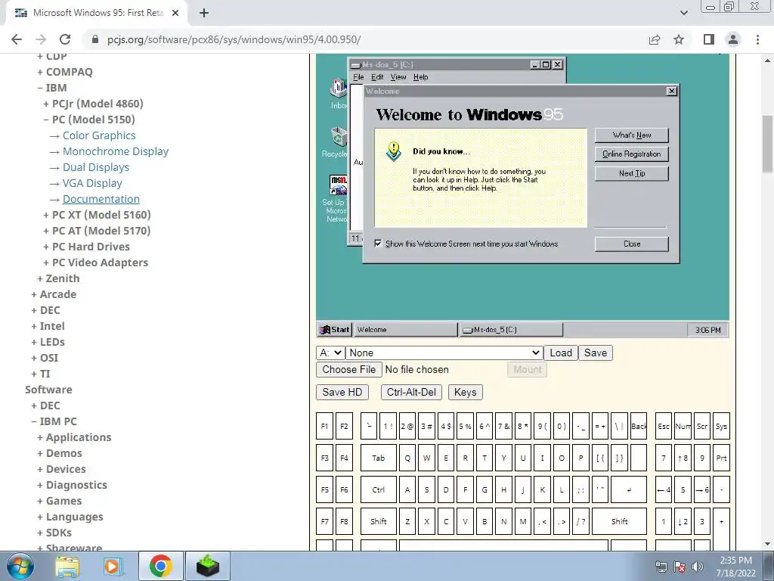Bookmark this page with the star icon
The image size is (774, 581).
[x=679, y=39]
